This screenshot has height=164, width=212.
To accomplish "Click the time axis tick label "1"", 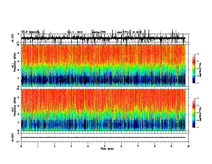I will [38, 146].
